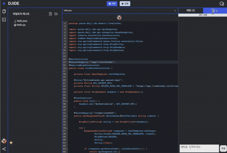
Task: Open the terminal sidebar icon
Action: [4, 20]
